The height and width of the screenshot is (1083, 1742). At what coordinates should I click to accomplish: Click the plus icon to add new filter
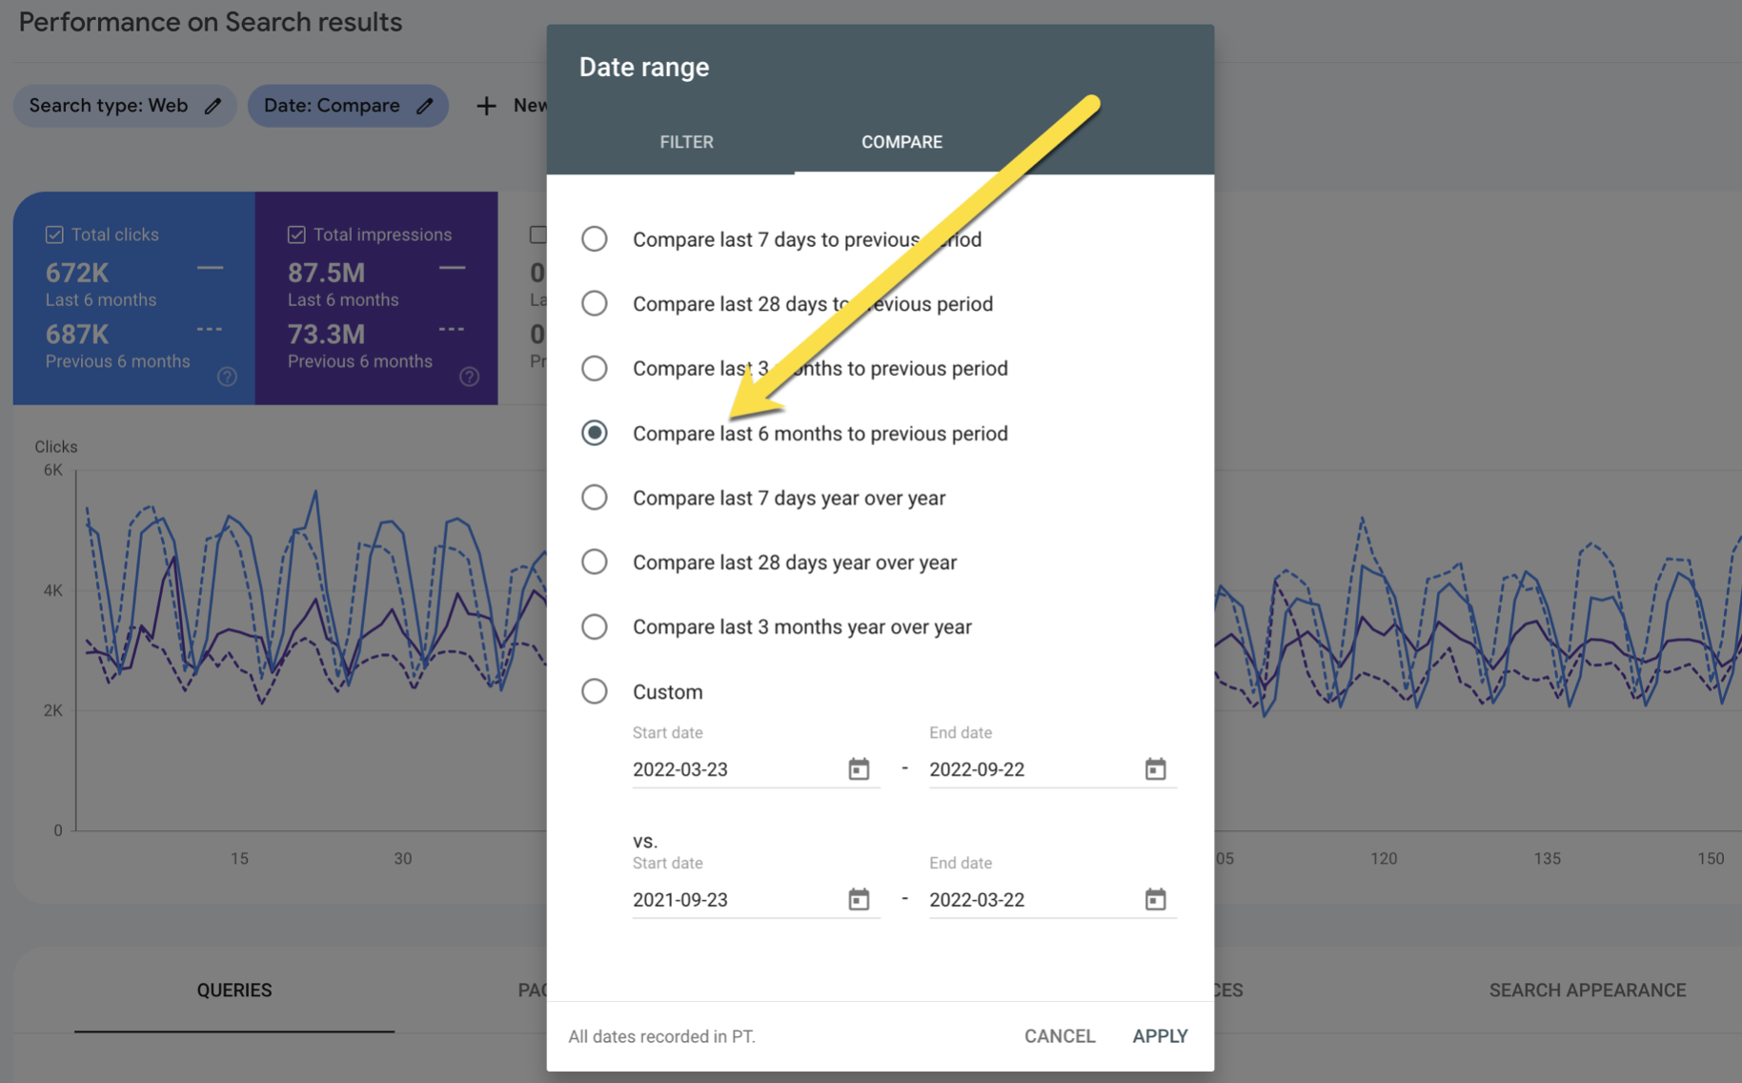[486, 106]
